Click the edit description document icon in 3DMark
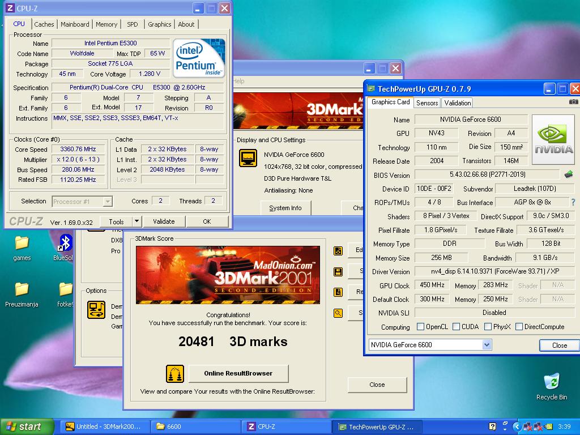 [338, 251]
